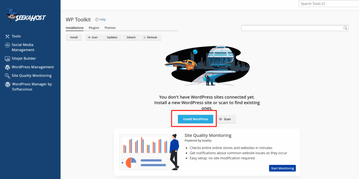
Task: Switch to the Plugins tab
Action: click(94, 28)
